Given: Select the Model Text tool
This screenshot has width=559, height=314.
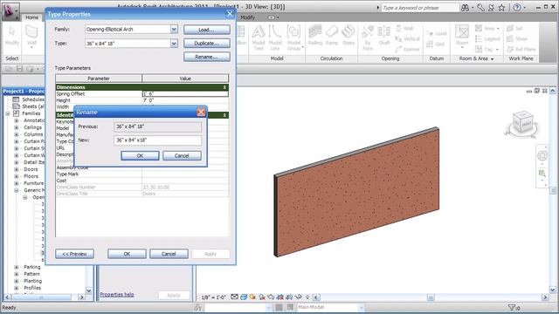Looking at the screenshot, I should point(259,38).
